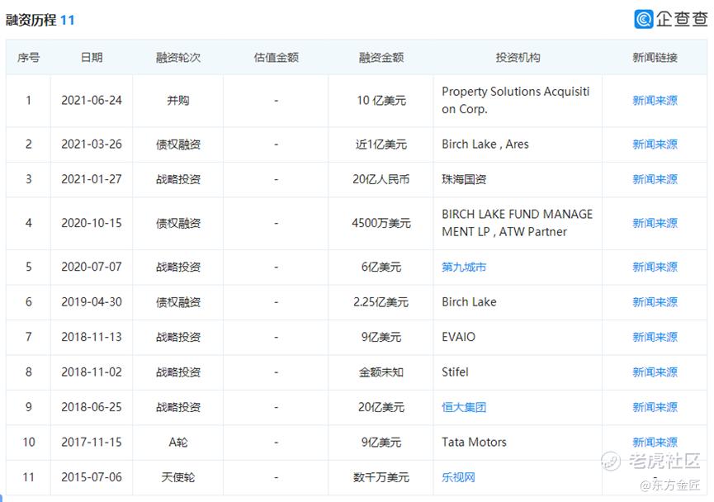714x502 pixels.
Task: Select the date cell 2018-11-02
Action: pos(92,372)
